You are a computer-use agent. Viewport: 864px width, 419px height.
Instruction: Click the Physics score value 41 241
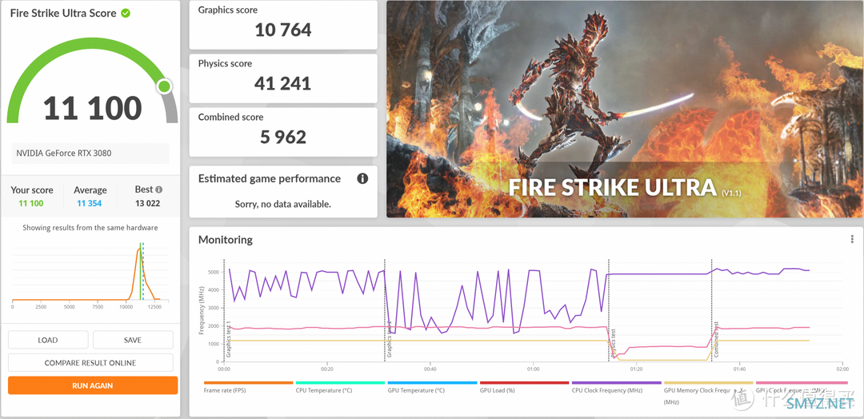point(283,83)
